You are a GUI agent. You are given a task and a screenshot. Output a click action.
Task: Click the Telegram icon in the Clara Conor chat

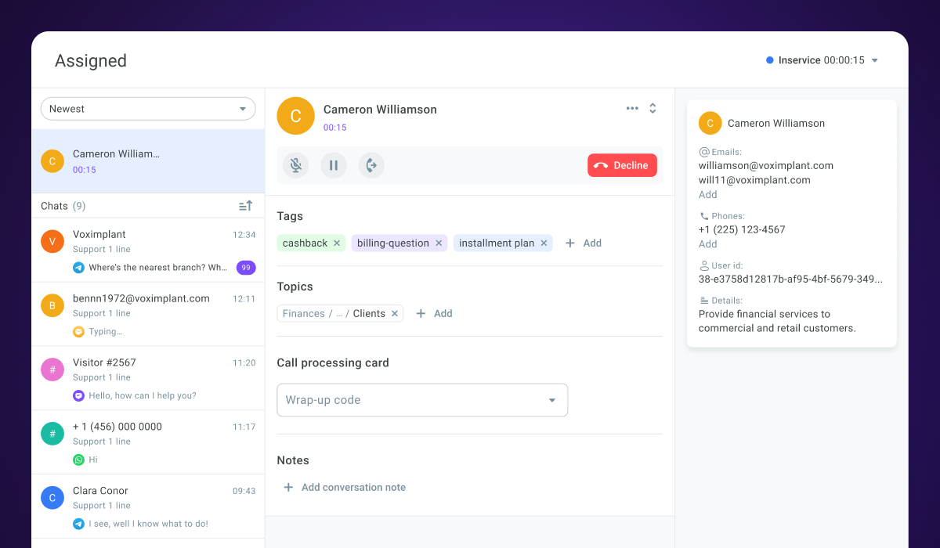tap(78, 525)
